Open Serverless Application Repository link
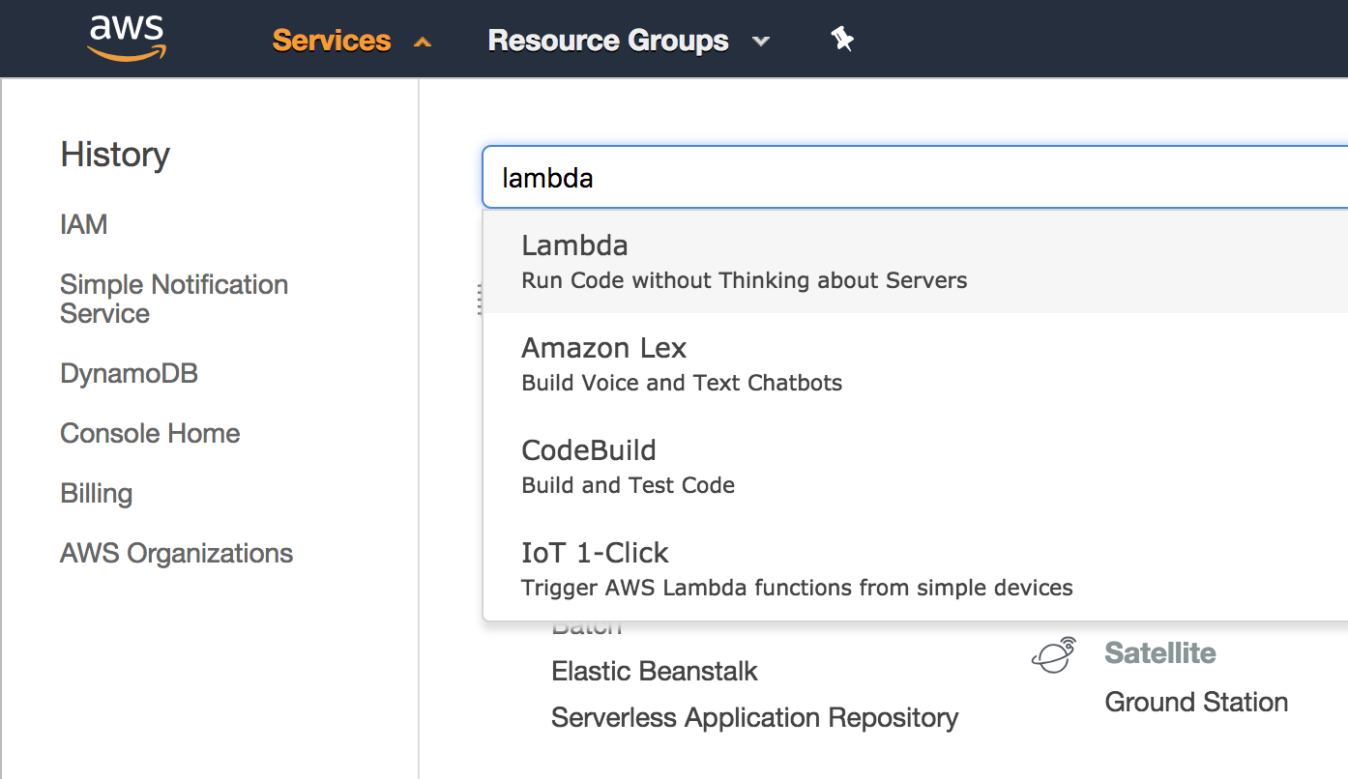The image size is (1348, 779). coord(754,717)
